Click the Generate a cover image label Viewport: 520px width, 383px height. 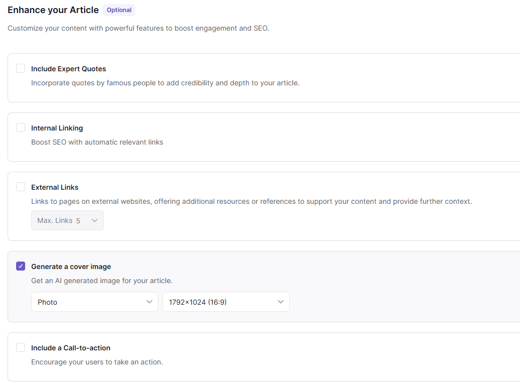(71, 267)
